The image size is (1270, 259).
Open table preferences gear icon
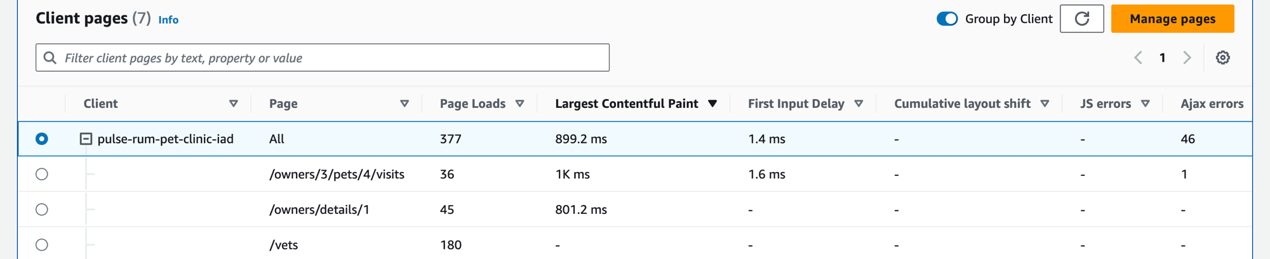pos(1222,58)
